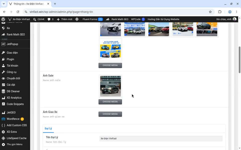Open Rank Math SEO in the sidebar
Screen dimensions: 241x150
pos(15,34)
